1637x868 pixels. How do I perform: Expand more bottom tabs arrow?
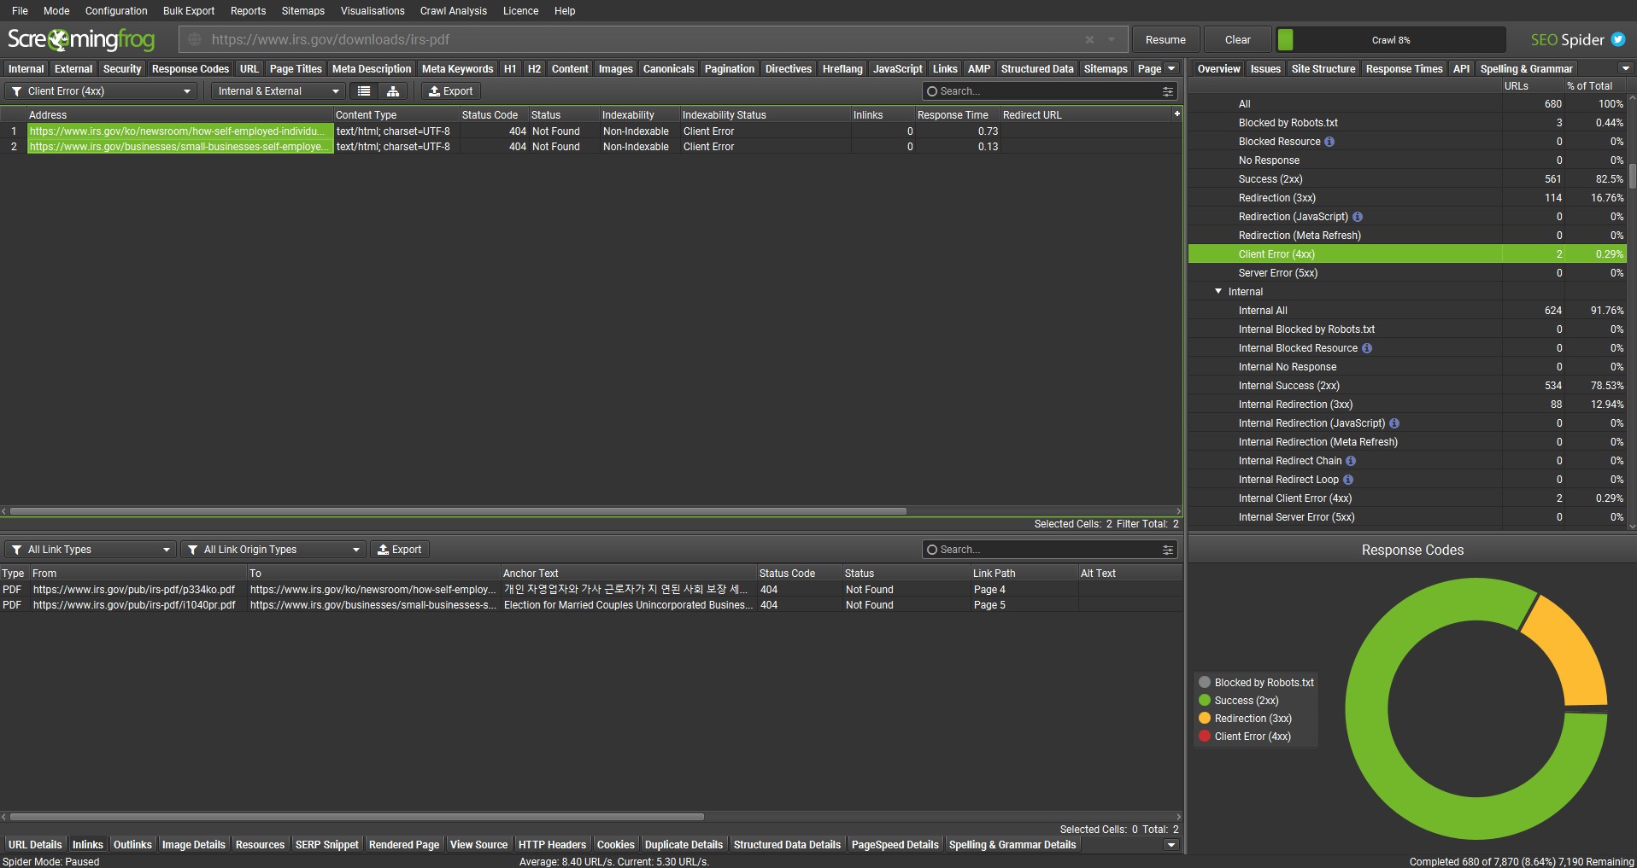tap(1171, 845)
